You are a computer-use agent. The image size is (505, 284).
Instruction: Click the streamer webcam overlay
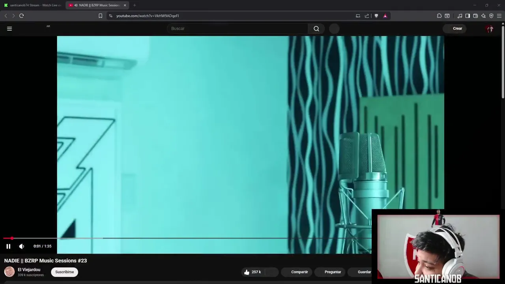[x=438, y=247]
